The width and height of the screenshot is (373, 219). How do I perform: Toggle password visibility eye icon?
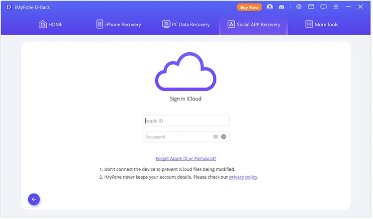215,137
